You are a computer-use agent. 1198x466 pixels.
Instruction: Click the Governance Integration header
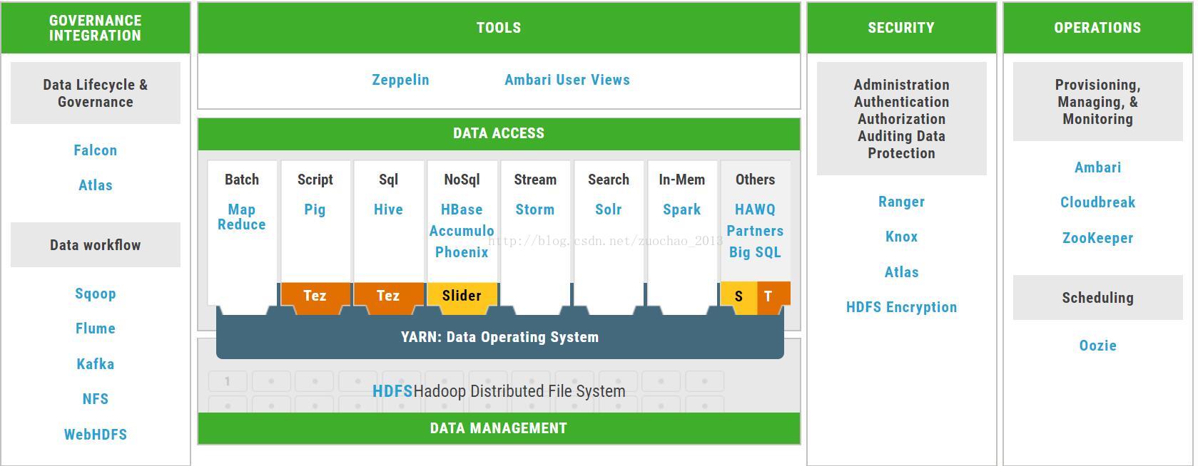click(96, 28)
